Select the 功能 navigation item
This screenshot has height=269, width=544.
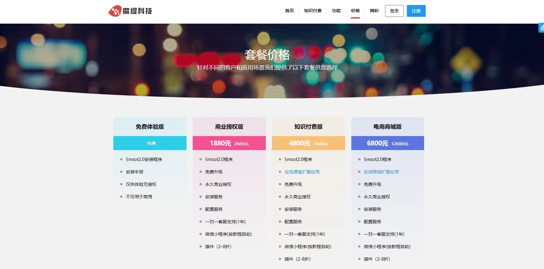336,11
